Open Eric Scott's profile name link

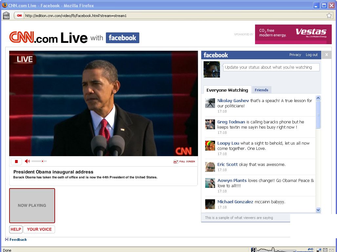pos(228,164)
